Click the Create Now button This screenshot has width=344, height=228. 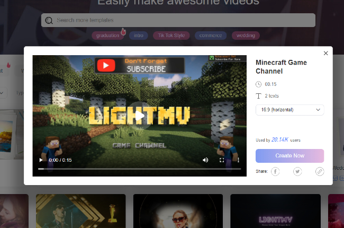click(x=289, y=155)
